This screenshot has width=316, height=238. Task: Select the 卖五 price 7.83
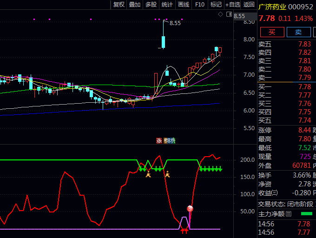click(304, 44)
